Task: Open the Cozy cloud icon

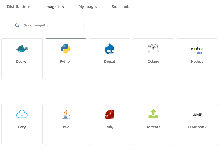Action: click(x=22, y=114)
